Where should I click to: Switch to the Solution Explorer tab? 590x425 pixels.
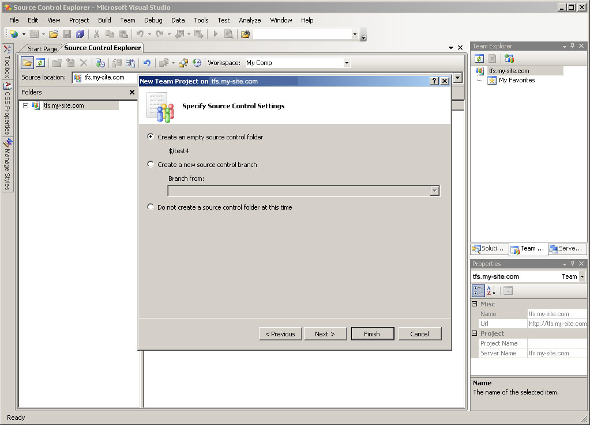(x=488, y=248)
